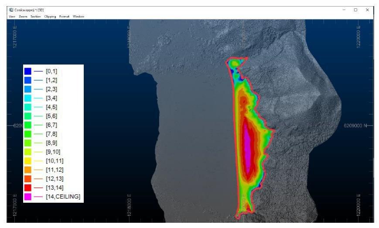Open the Format menu
This screenshot has height=228, width=379.
click(64, 17)
